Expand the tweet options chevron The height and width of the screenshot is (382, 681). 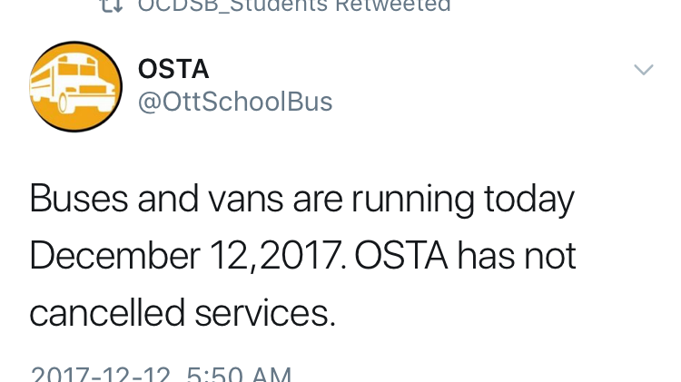click(x=643, y=70)
